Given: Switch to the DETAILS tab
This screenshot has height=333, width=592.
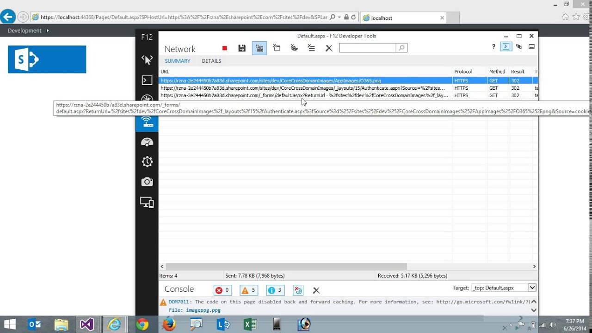Looking at the screenshot, I should [211, 61].
